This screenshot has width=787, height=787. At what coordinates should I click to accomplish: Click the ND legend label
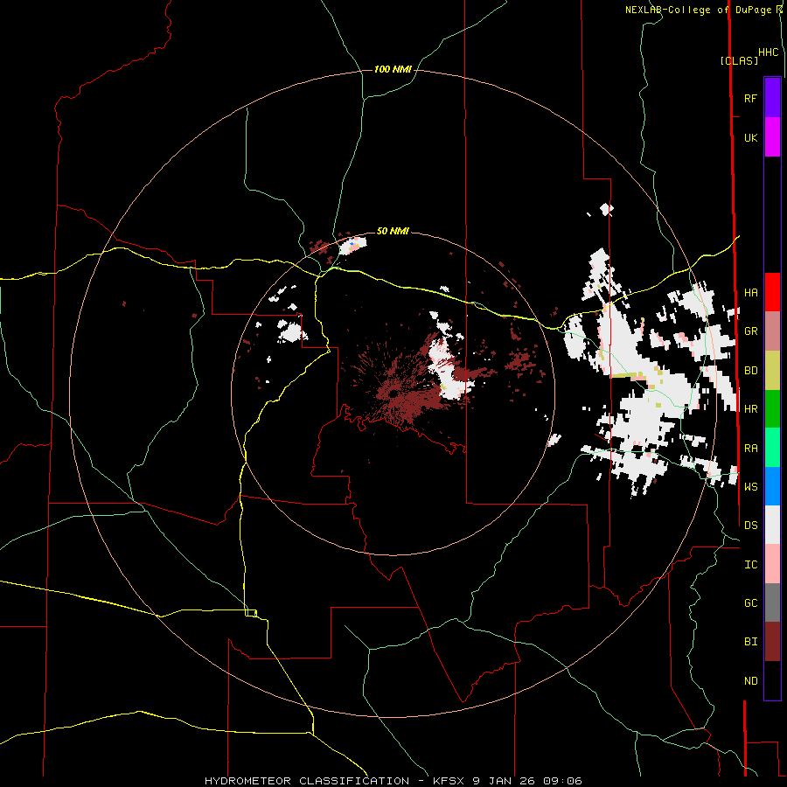[x=750, y=681]
